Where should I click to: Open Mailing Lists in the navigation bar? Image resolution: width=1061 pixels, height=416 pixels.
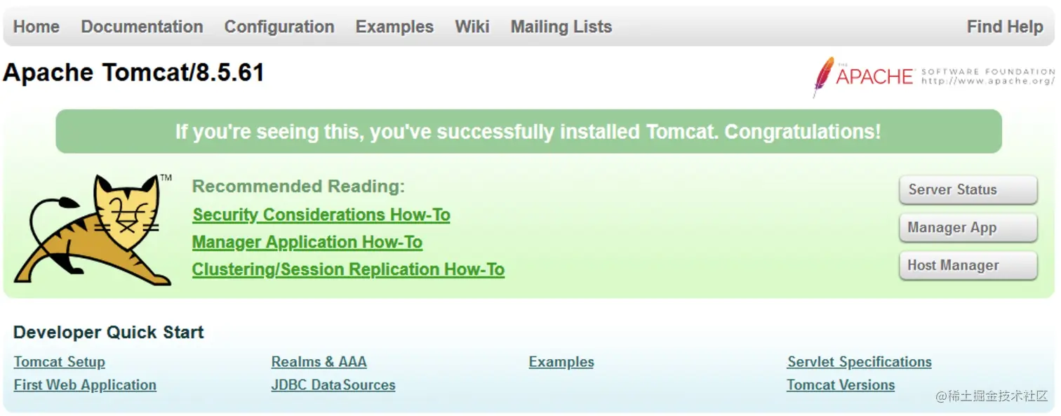pyautogui.click(x=561, y=27)
